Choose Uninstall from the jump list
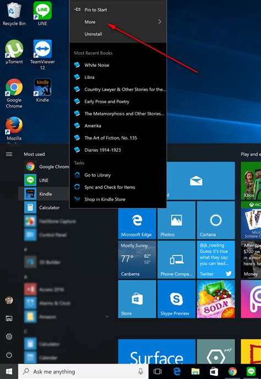Viewport: 261px width, 379px height. click(118, 34)
